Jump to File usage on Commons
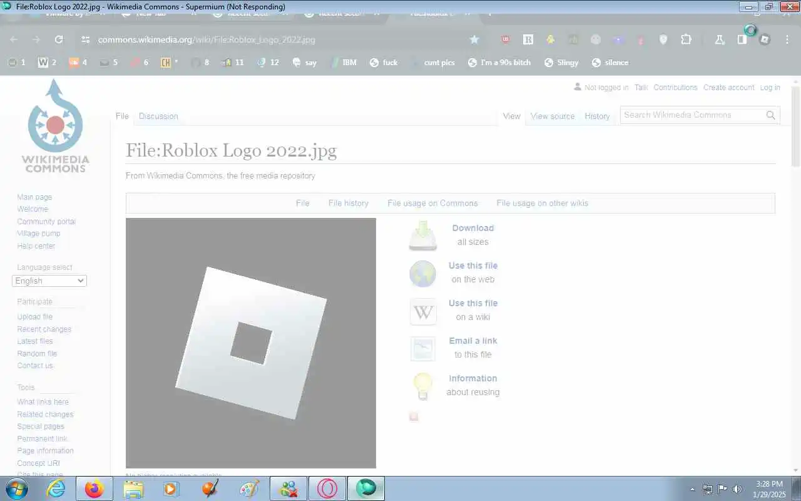 pos(432,203)
